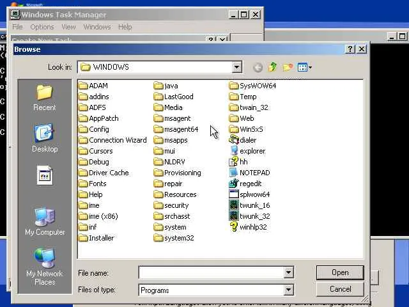The image size is (409, 307).
Task: Select the NOTEPAD program file
Action: (249, 173)
